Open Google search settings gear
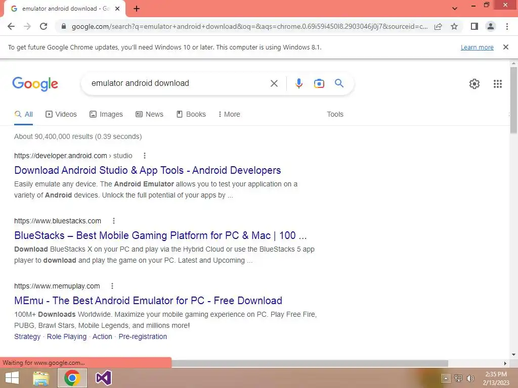 point(474,84)
